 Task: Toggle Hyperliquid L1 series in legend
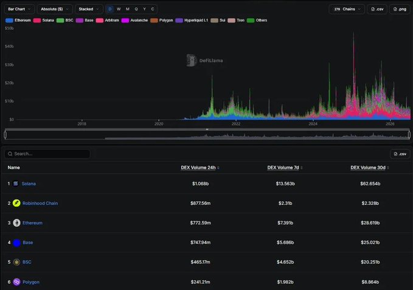(192, 20)
